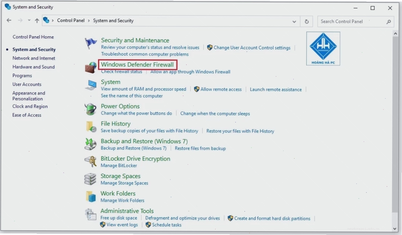The image size is (402, 235).
Task: Open the recent locations dropdown arrow
Action: tap(29, 20)
